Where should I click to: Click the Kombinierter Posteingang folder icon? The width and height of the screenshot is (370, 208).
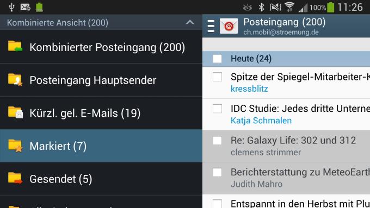point(15,46)
